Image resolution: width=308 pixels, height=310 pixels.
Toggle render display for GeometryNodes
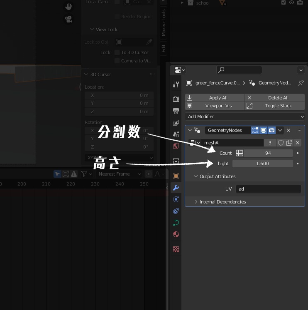pos(272,130)
